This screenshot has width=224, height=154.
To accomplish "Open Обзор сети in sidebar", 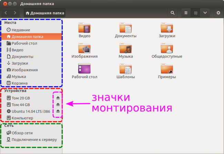I will point(31,133).
